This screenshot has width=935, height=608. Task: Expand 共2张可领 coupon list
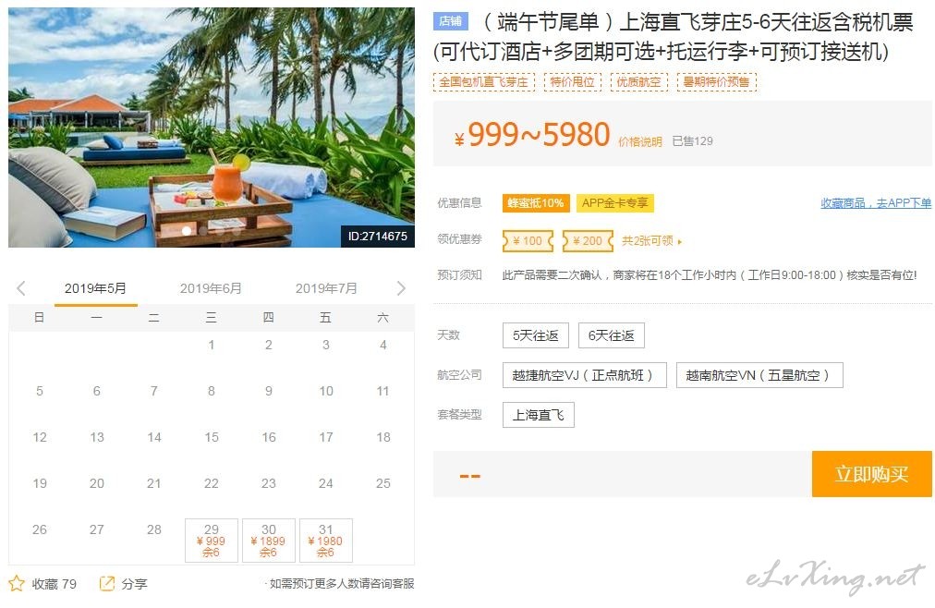tap(651, 241)
